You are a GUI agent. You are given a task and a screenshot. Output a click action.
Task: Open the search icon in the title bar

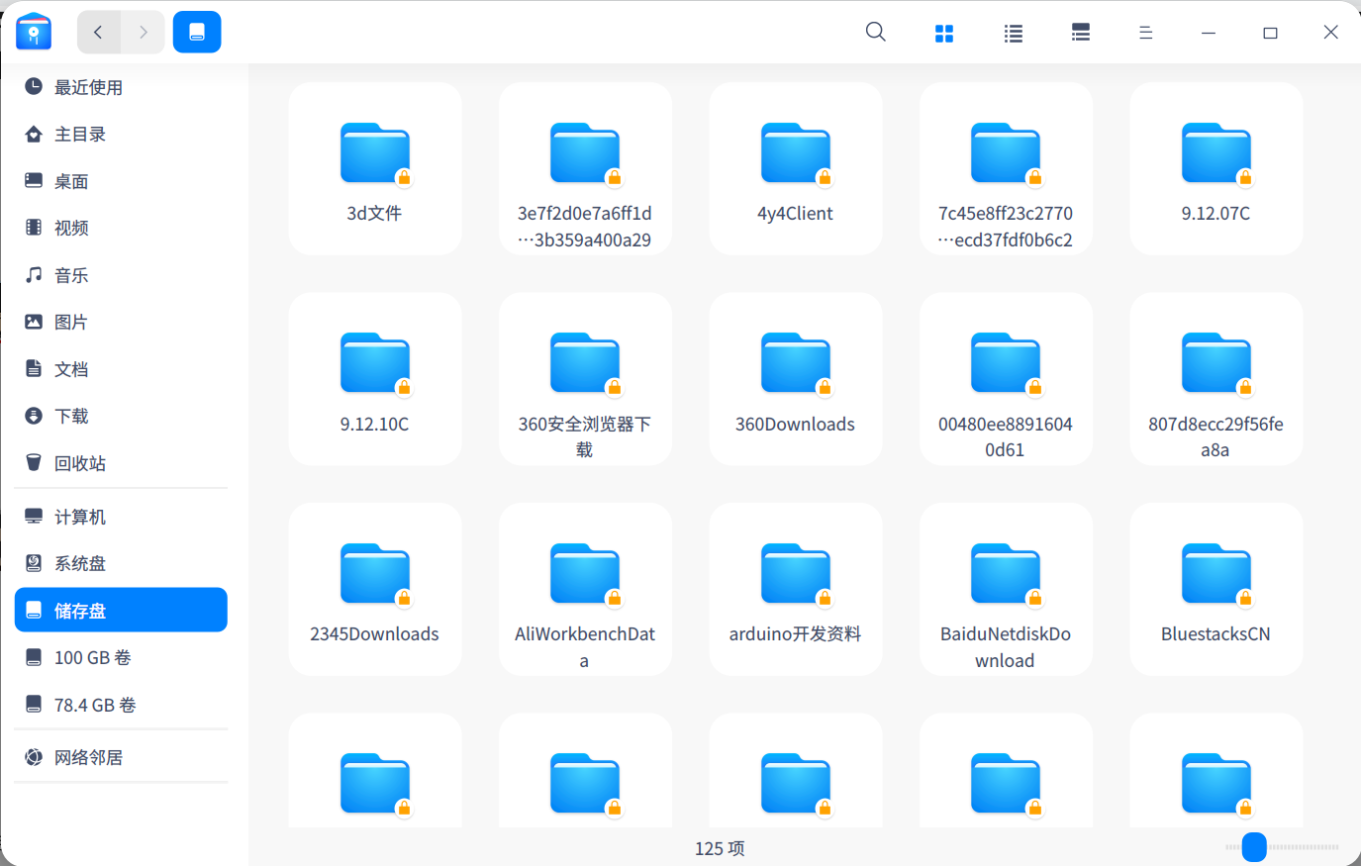tap(875, 33)
